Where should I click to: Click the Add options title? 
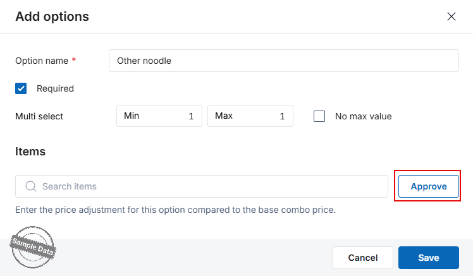[52, 16]
